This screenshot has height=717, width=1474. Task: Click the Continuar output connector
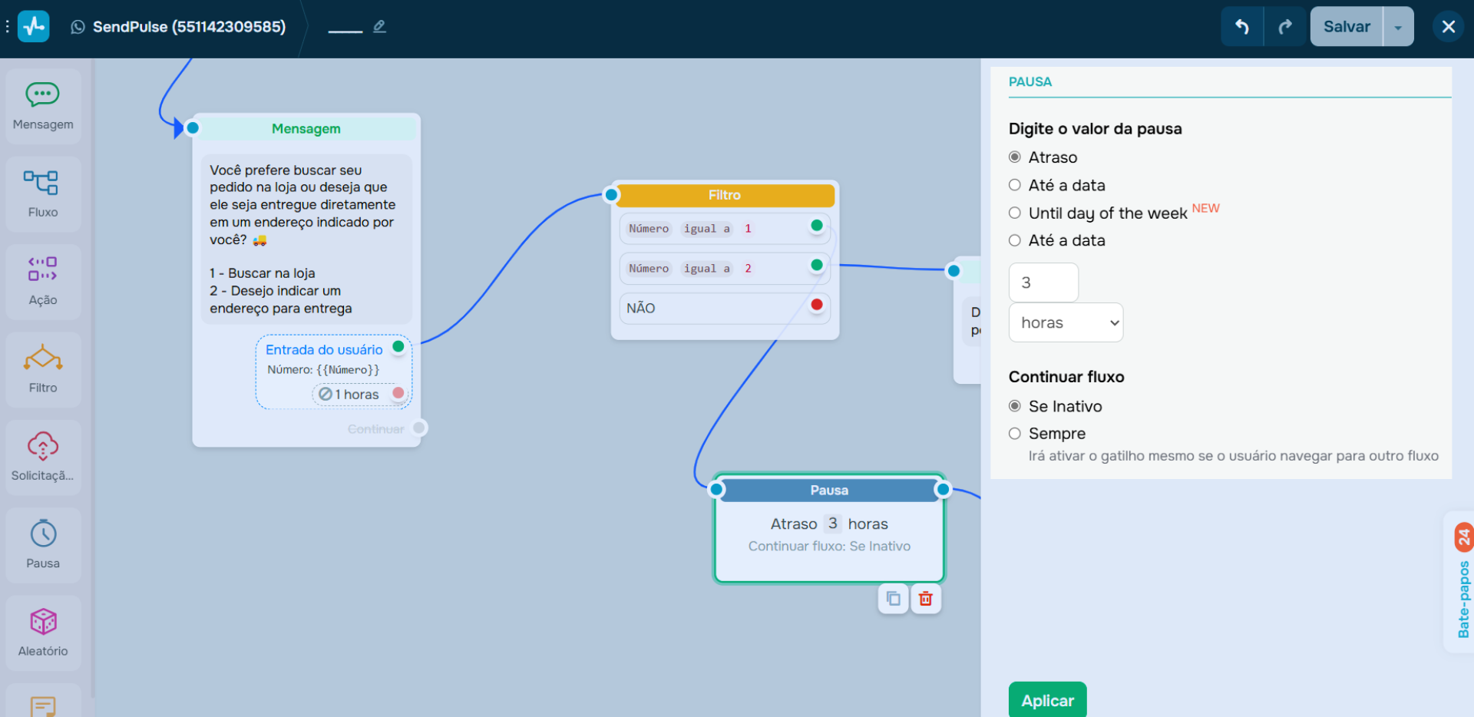pyautogui.click(x=419, y=428)
